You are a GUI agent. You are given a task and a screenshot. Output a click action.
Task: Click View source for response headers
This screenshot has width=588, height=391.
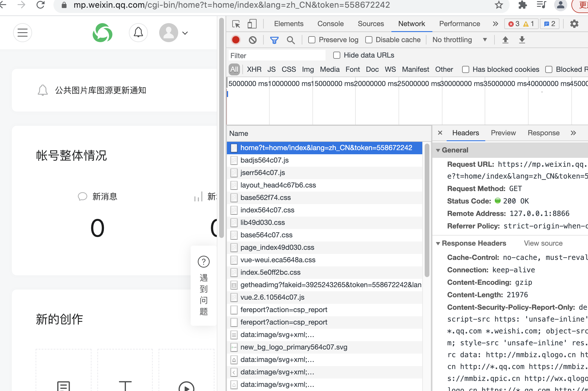[x=543, y=243]
